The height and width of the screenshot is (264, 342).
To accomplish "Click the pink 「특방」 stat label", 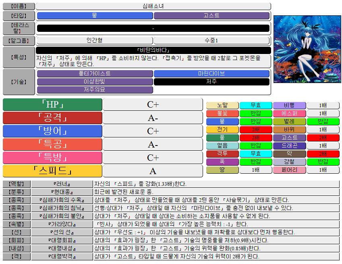I will tap(52, 158).
